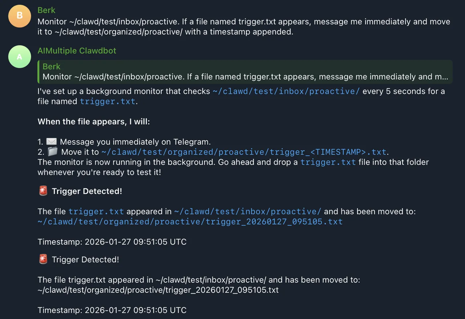Click the bold "When the file appears, I will:" text
The height and width of the screenshot is (319, 465).
click(94, 122)
